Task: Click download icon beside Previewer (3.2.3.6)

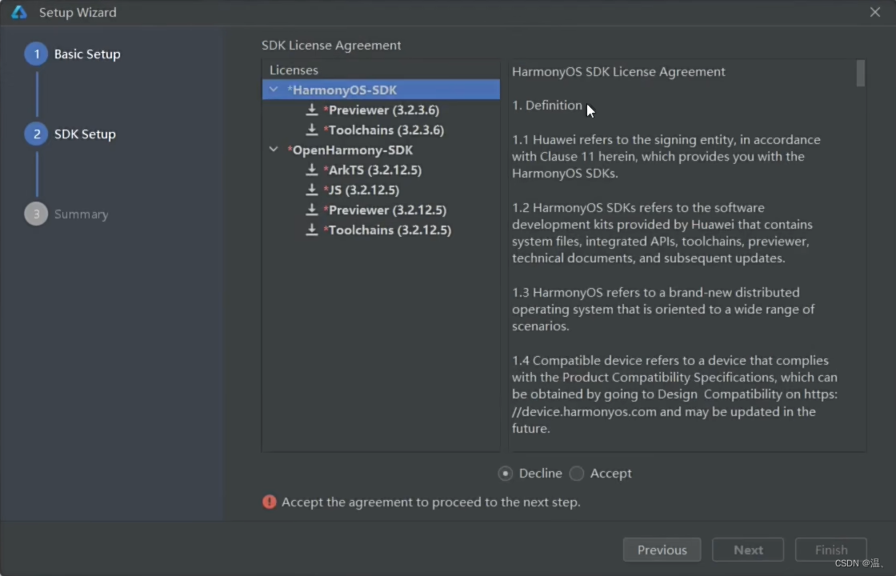Action: coord(311,110)
